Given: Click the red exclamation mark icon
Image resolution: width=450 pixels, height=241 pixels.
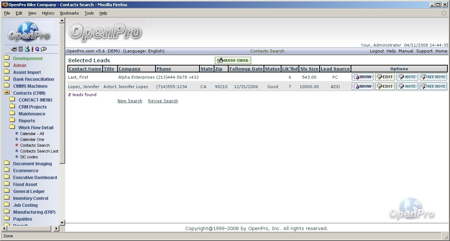Looking at the screenshot, I should tap(32, 49).
